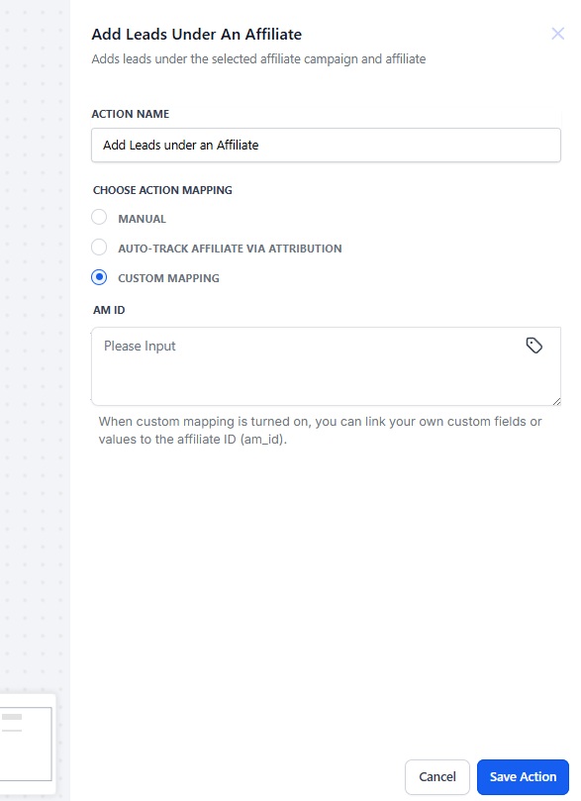Screen dimensions: 581x801
Task: Close the Add Leads Under An Affiliate panel
Action: click(x=557, y=34)
